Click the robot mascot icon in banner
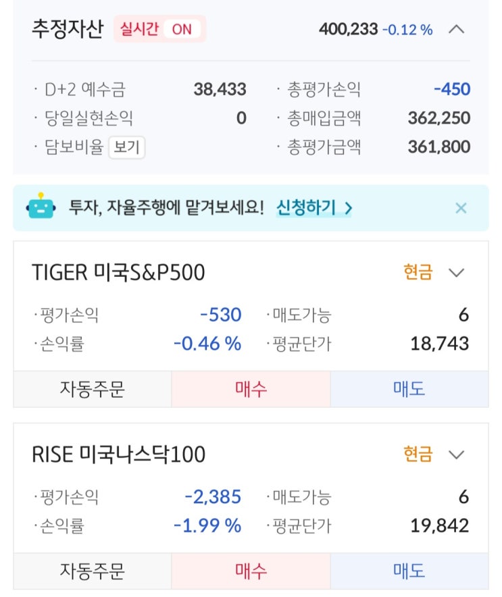This screenshot has height=597, width=502. click(40, 207)
